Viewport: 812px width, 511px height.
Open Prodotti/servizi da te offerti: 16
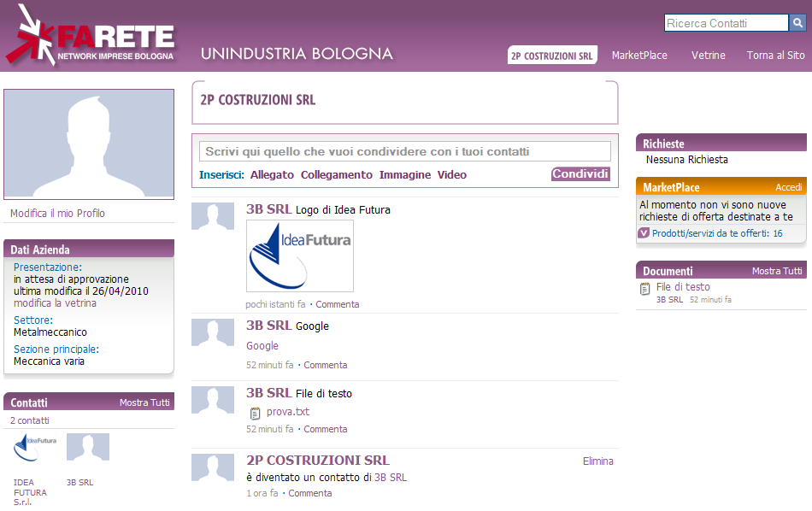717,233
